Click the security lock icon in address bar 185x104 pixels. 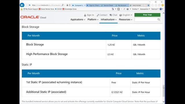[x=67, y=5]
